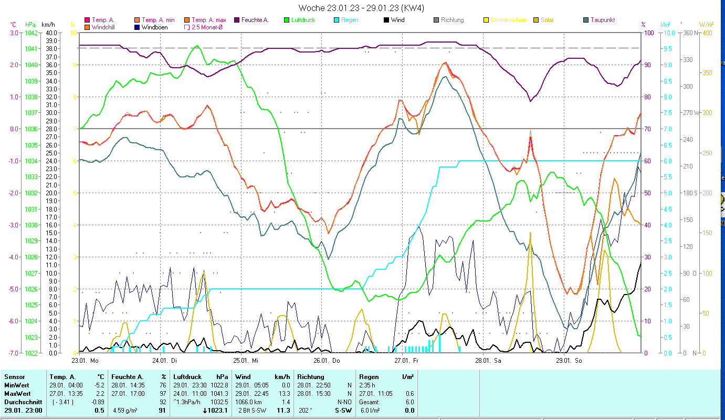Click the orange Windchill legend swatch
Screen dimensions: 725x420
tap(87, 27)
